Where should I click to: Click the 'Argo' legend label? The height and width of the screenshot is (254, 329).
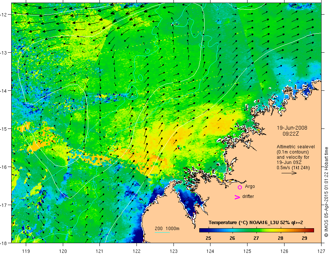pyautogui.click(x=250, y=186)
